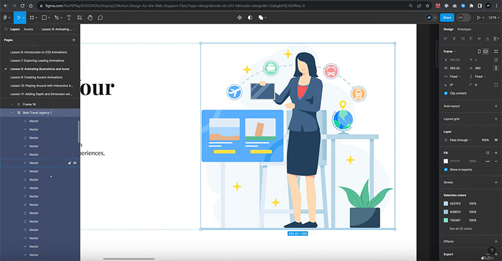Select the Design tab

pos(448,29)
